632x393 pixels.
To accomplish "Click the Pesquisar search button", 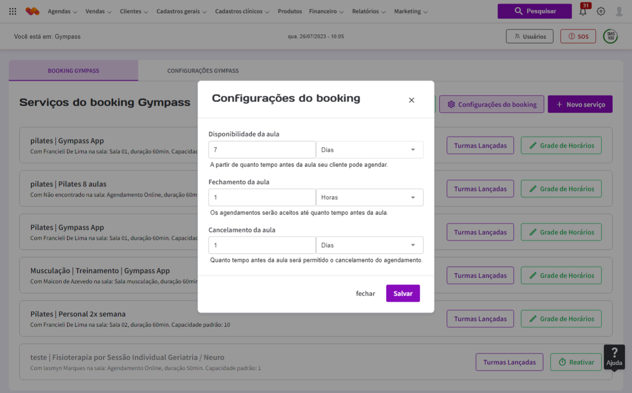I will click(x=534, y=11).
